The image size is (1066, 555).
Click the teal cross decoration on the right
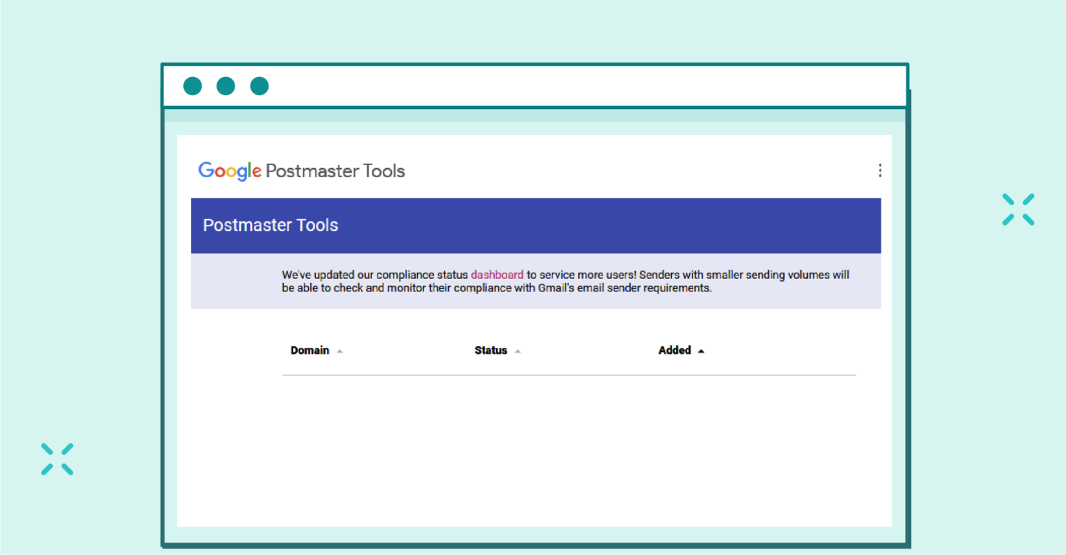pyautogui.click(x=1017, y=209)
